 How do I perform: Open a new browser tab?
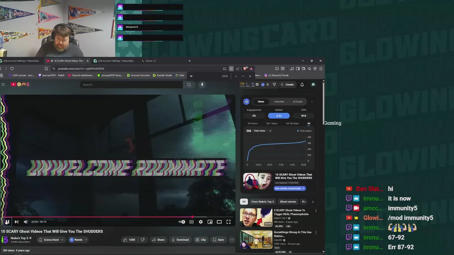click(189, 61)
